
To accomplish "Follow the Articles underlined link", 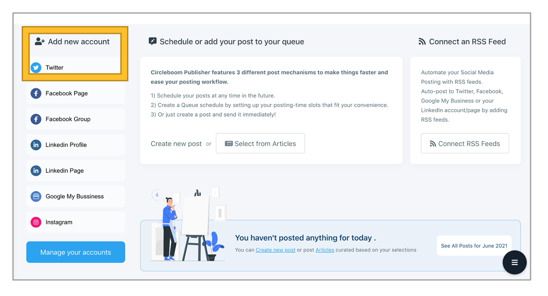I will (324, 250).
